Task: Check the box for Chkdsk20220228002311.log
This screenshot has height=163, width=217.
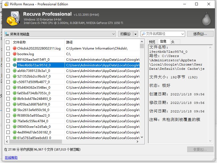Action: click(x=8, y=48)
